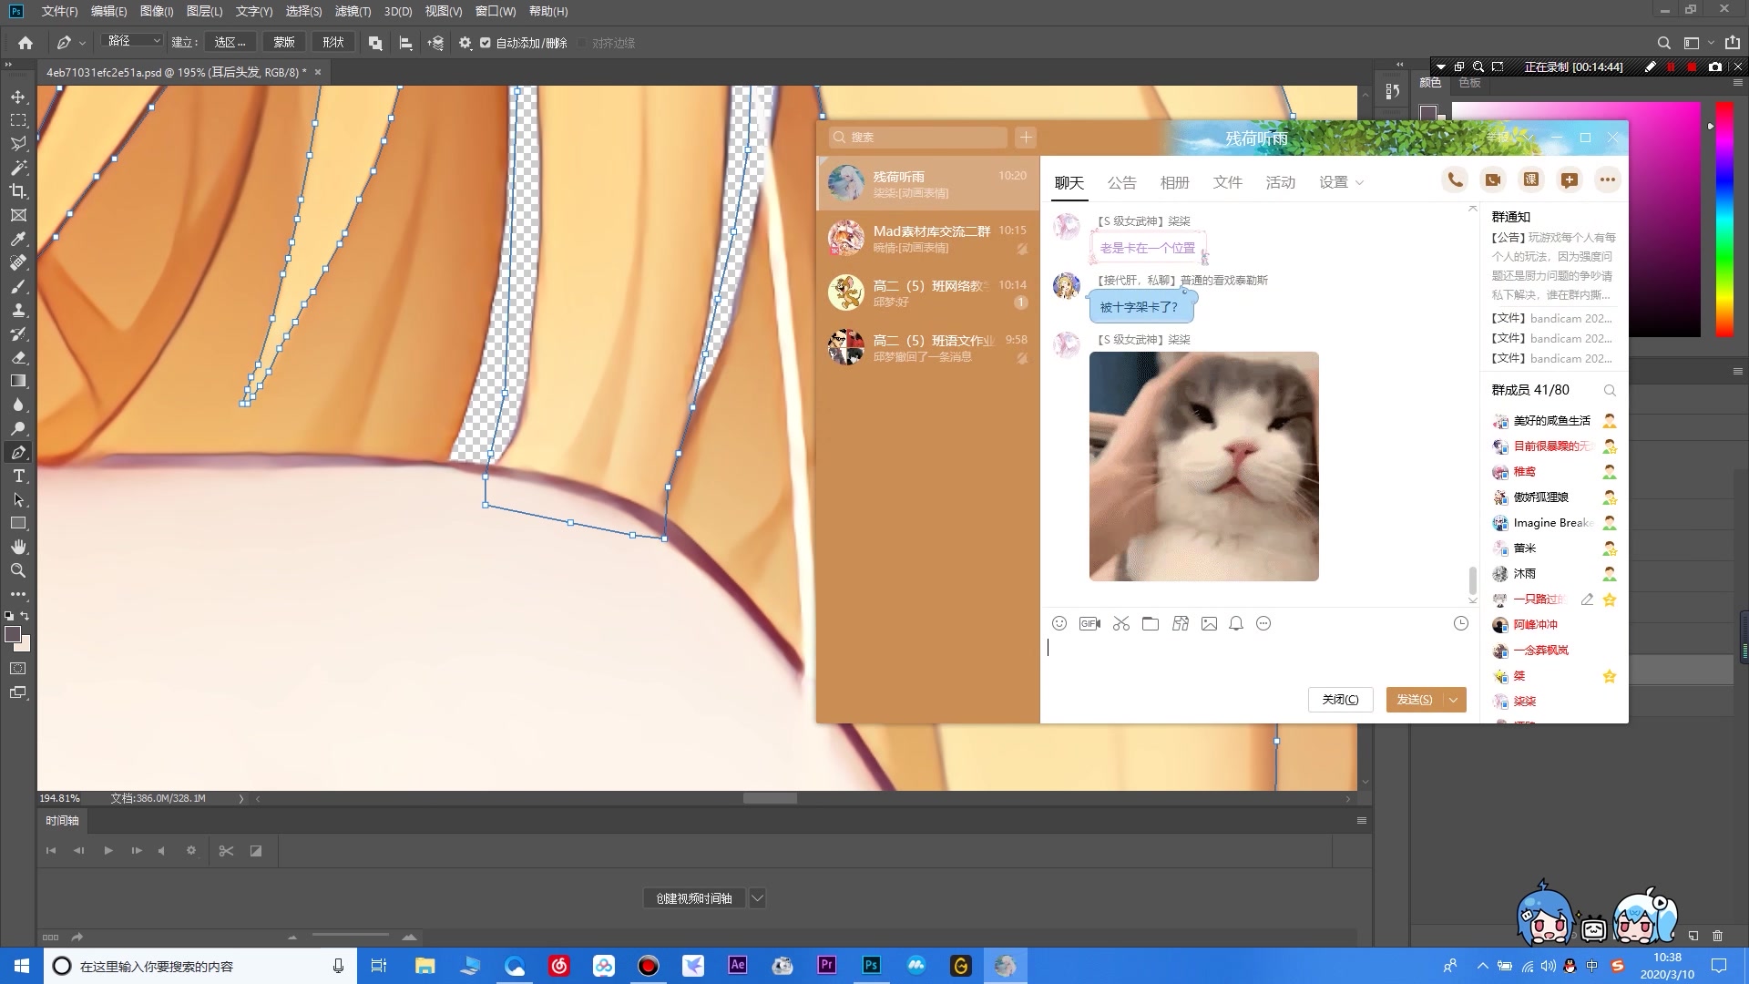Go to Photoshop home screen icon
The width and height of the screenshot is (1749, 984).
pyautogui.click(x=26, y=43)
